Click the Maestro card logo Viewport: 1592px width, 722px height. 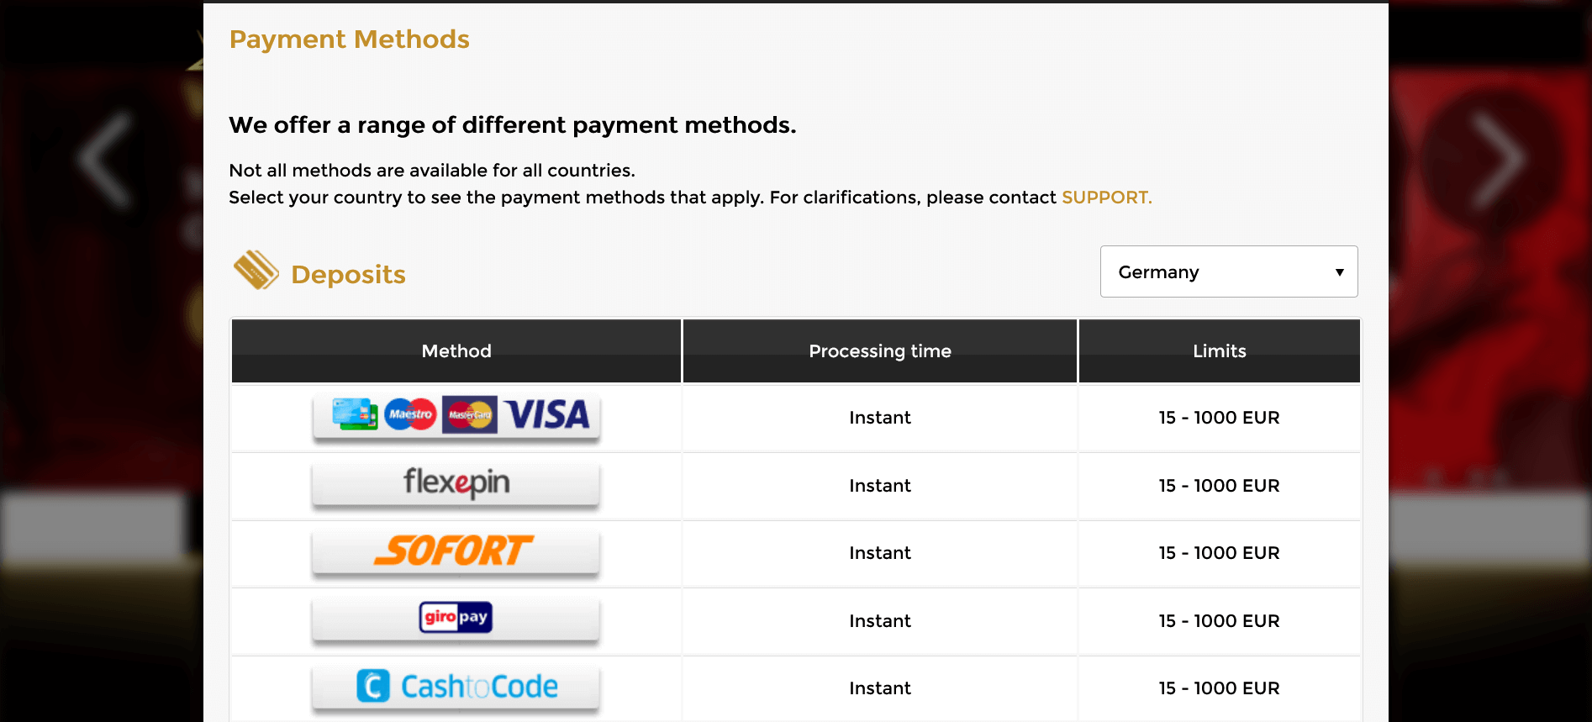(410, 414)
